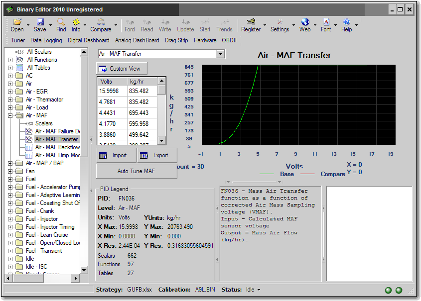Open the Hardware tab
421x301 pixels.
point(205,40)
